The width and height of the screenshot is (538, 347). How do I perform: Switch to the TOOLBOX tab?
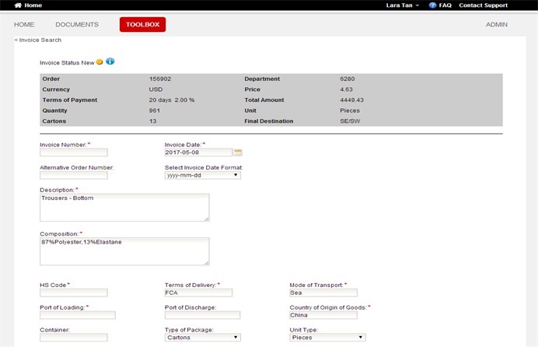point(142,25)
